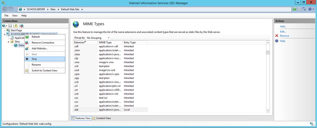Open the Group by No Grouping dropdown

point(98,38)
